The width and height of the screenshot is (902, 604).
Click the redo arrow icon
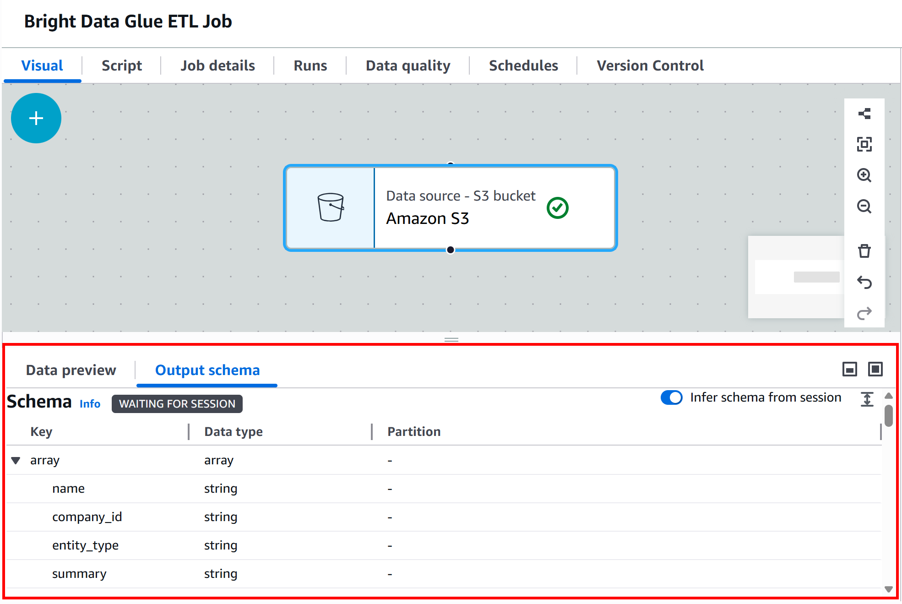pyautogui.click(x=864, y=313)
